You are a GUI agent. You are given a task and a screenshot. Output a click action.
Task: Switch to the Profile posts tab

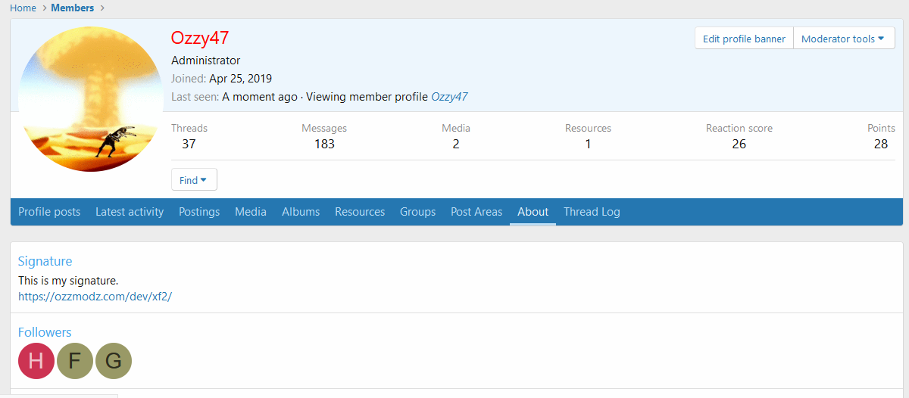49,212
